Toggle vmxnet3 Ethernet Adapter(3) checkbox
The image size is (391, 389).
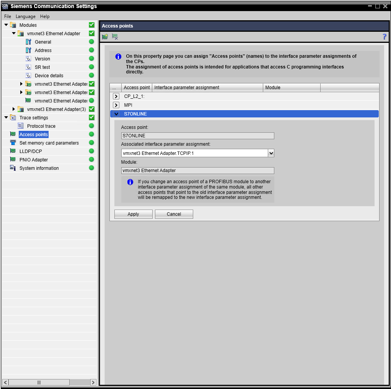[x=91, y=109]
